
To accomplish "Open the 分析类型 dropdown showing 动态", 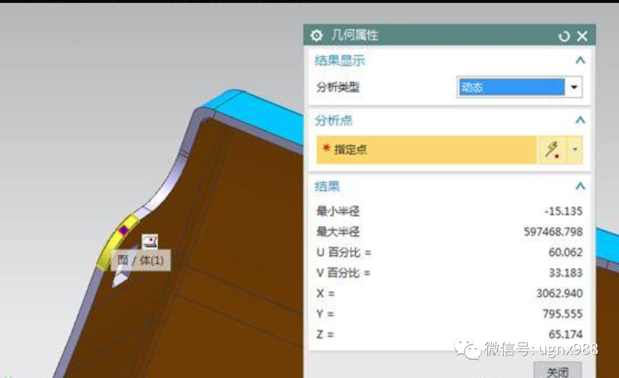I will (573, 86).
